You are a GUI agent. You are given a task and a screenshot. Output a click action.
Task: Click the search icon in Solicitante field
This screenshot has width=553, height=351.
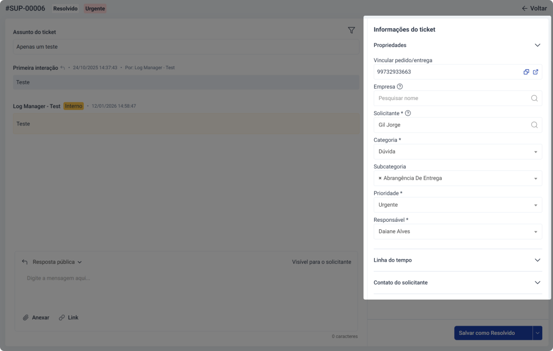click(534, 125)
